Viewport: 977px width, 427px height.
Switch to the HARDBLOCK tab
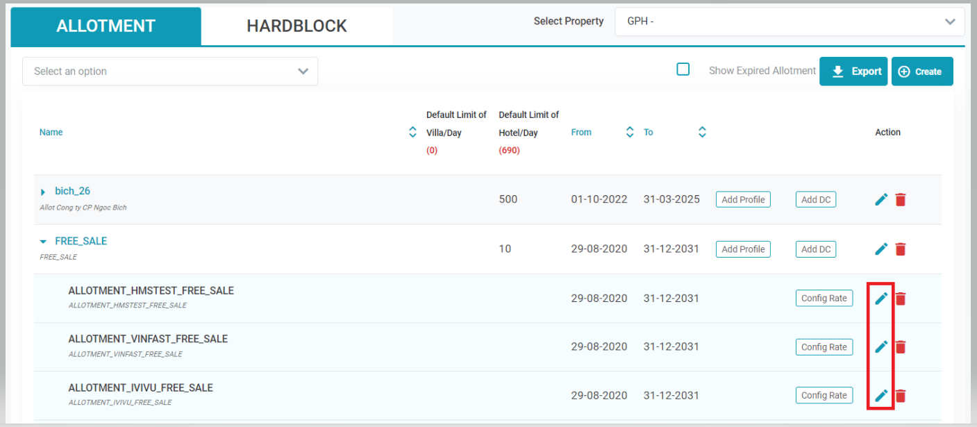pos(297,26)
